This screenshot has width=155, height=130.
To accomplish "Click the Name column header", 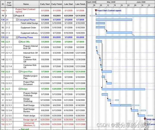I will click(x=26, y=4).
